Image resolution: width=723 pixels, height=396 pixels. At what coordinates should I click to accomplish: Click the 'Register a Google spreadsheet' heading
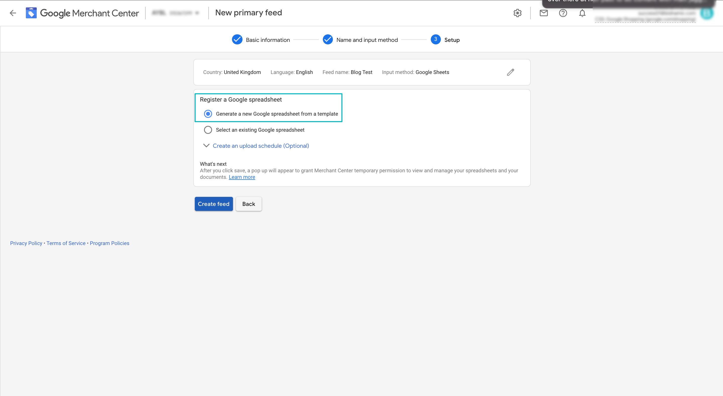(241, 100)
